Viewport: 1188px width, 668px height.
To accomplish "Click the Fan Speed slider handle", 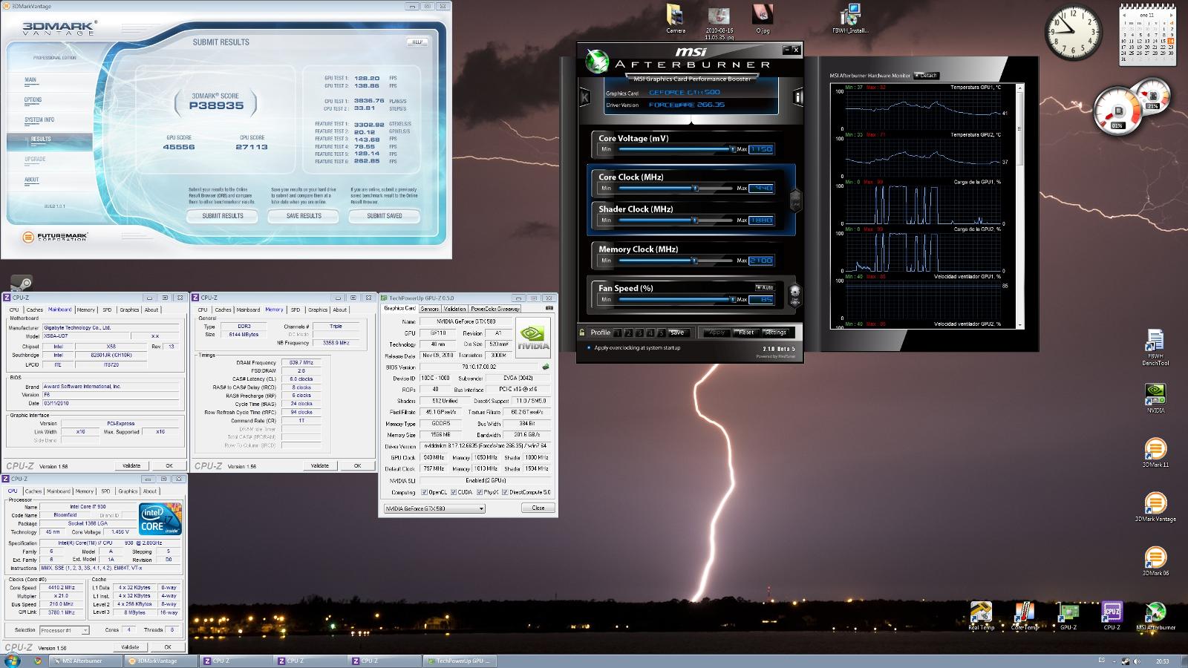I will point(731,300).
